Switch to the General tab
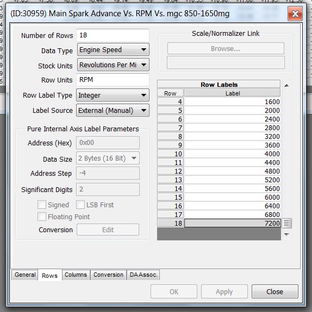Image resolution: width=312 pixels, height=312 pixels. tap(24, 275)
